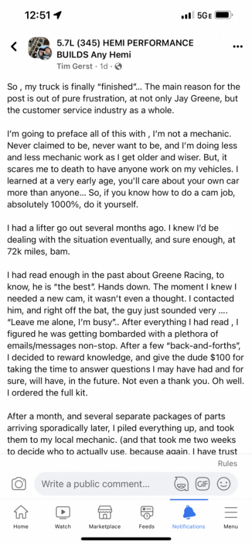The width and height of the screenshot is (252, 545).
Task: Open the GIF picker
Action: (202, 483)
